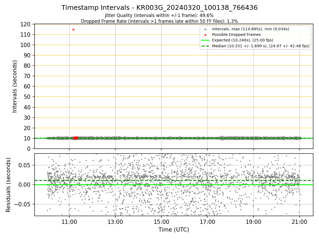
Task: Click the x-axis tick label '21:00'
Action: click(x=300, y=222)
